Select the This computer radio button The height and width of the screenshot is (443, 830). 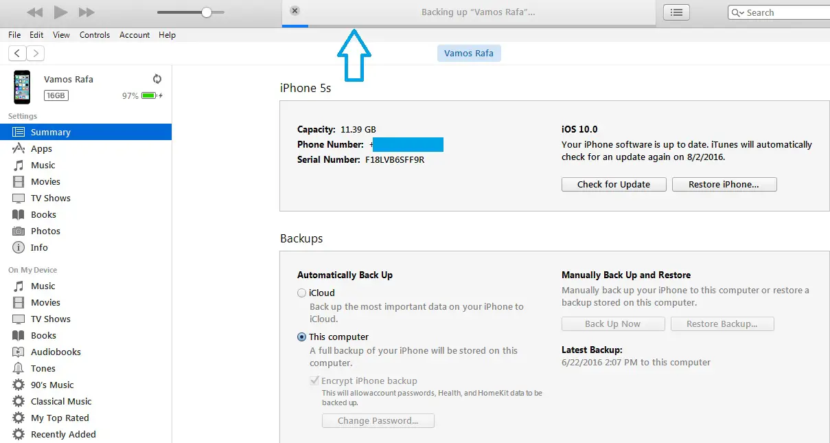(301, 337)
